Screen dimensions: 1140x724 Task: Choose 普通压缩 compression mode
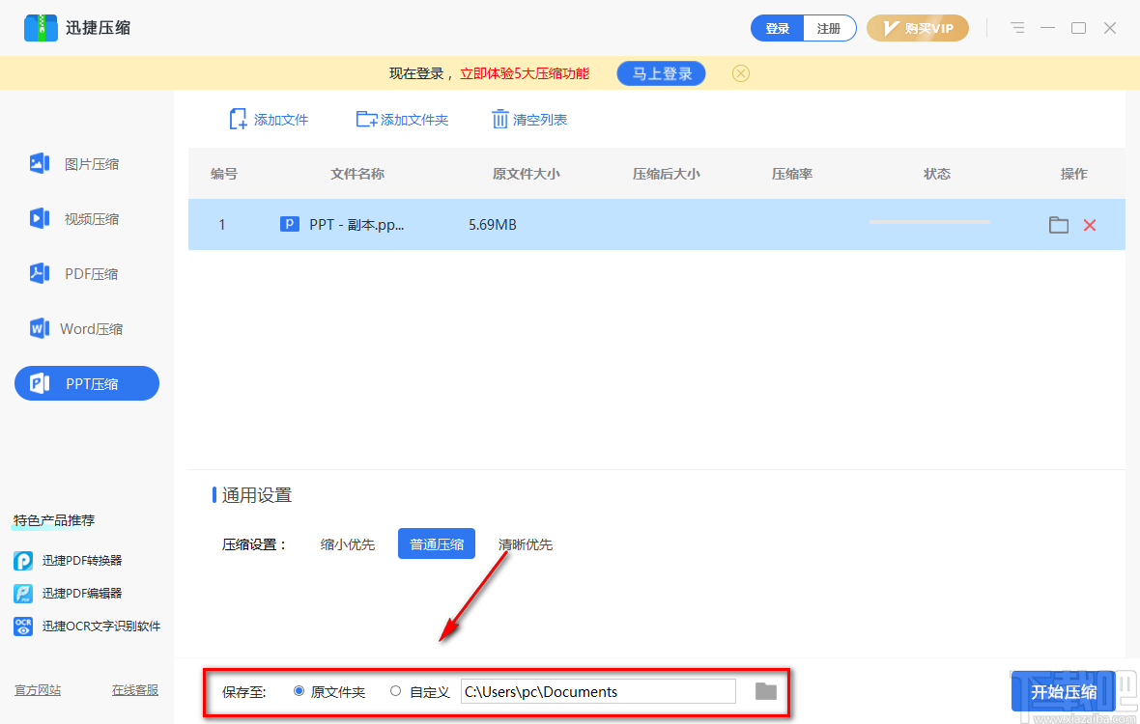pyautogui.click(x=437, y=543)
